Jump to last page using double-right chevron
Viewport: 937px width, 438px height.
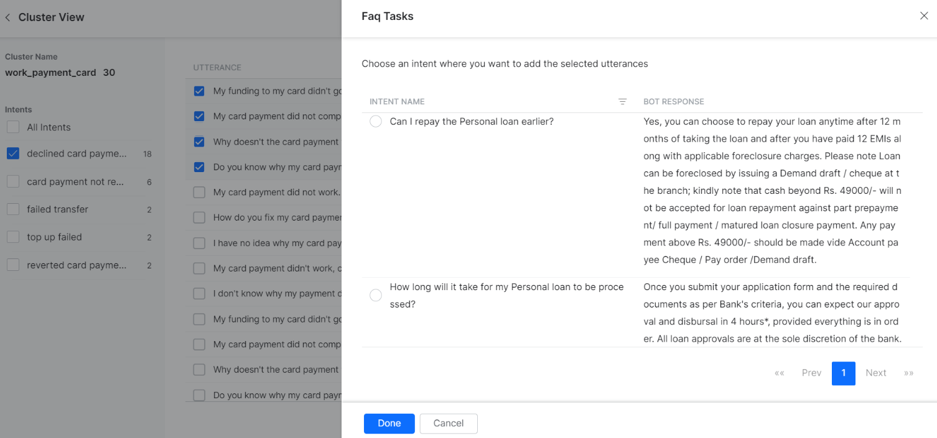[x=909, y=373]
